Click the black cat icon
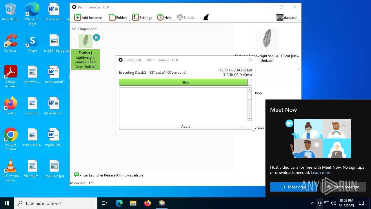 206,17
